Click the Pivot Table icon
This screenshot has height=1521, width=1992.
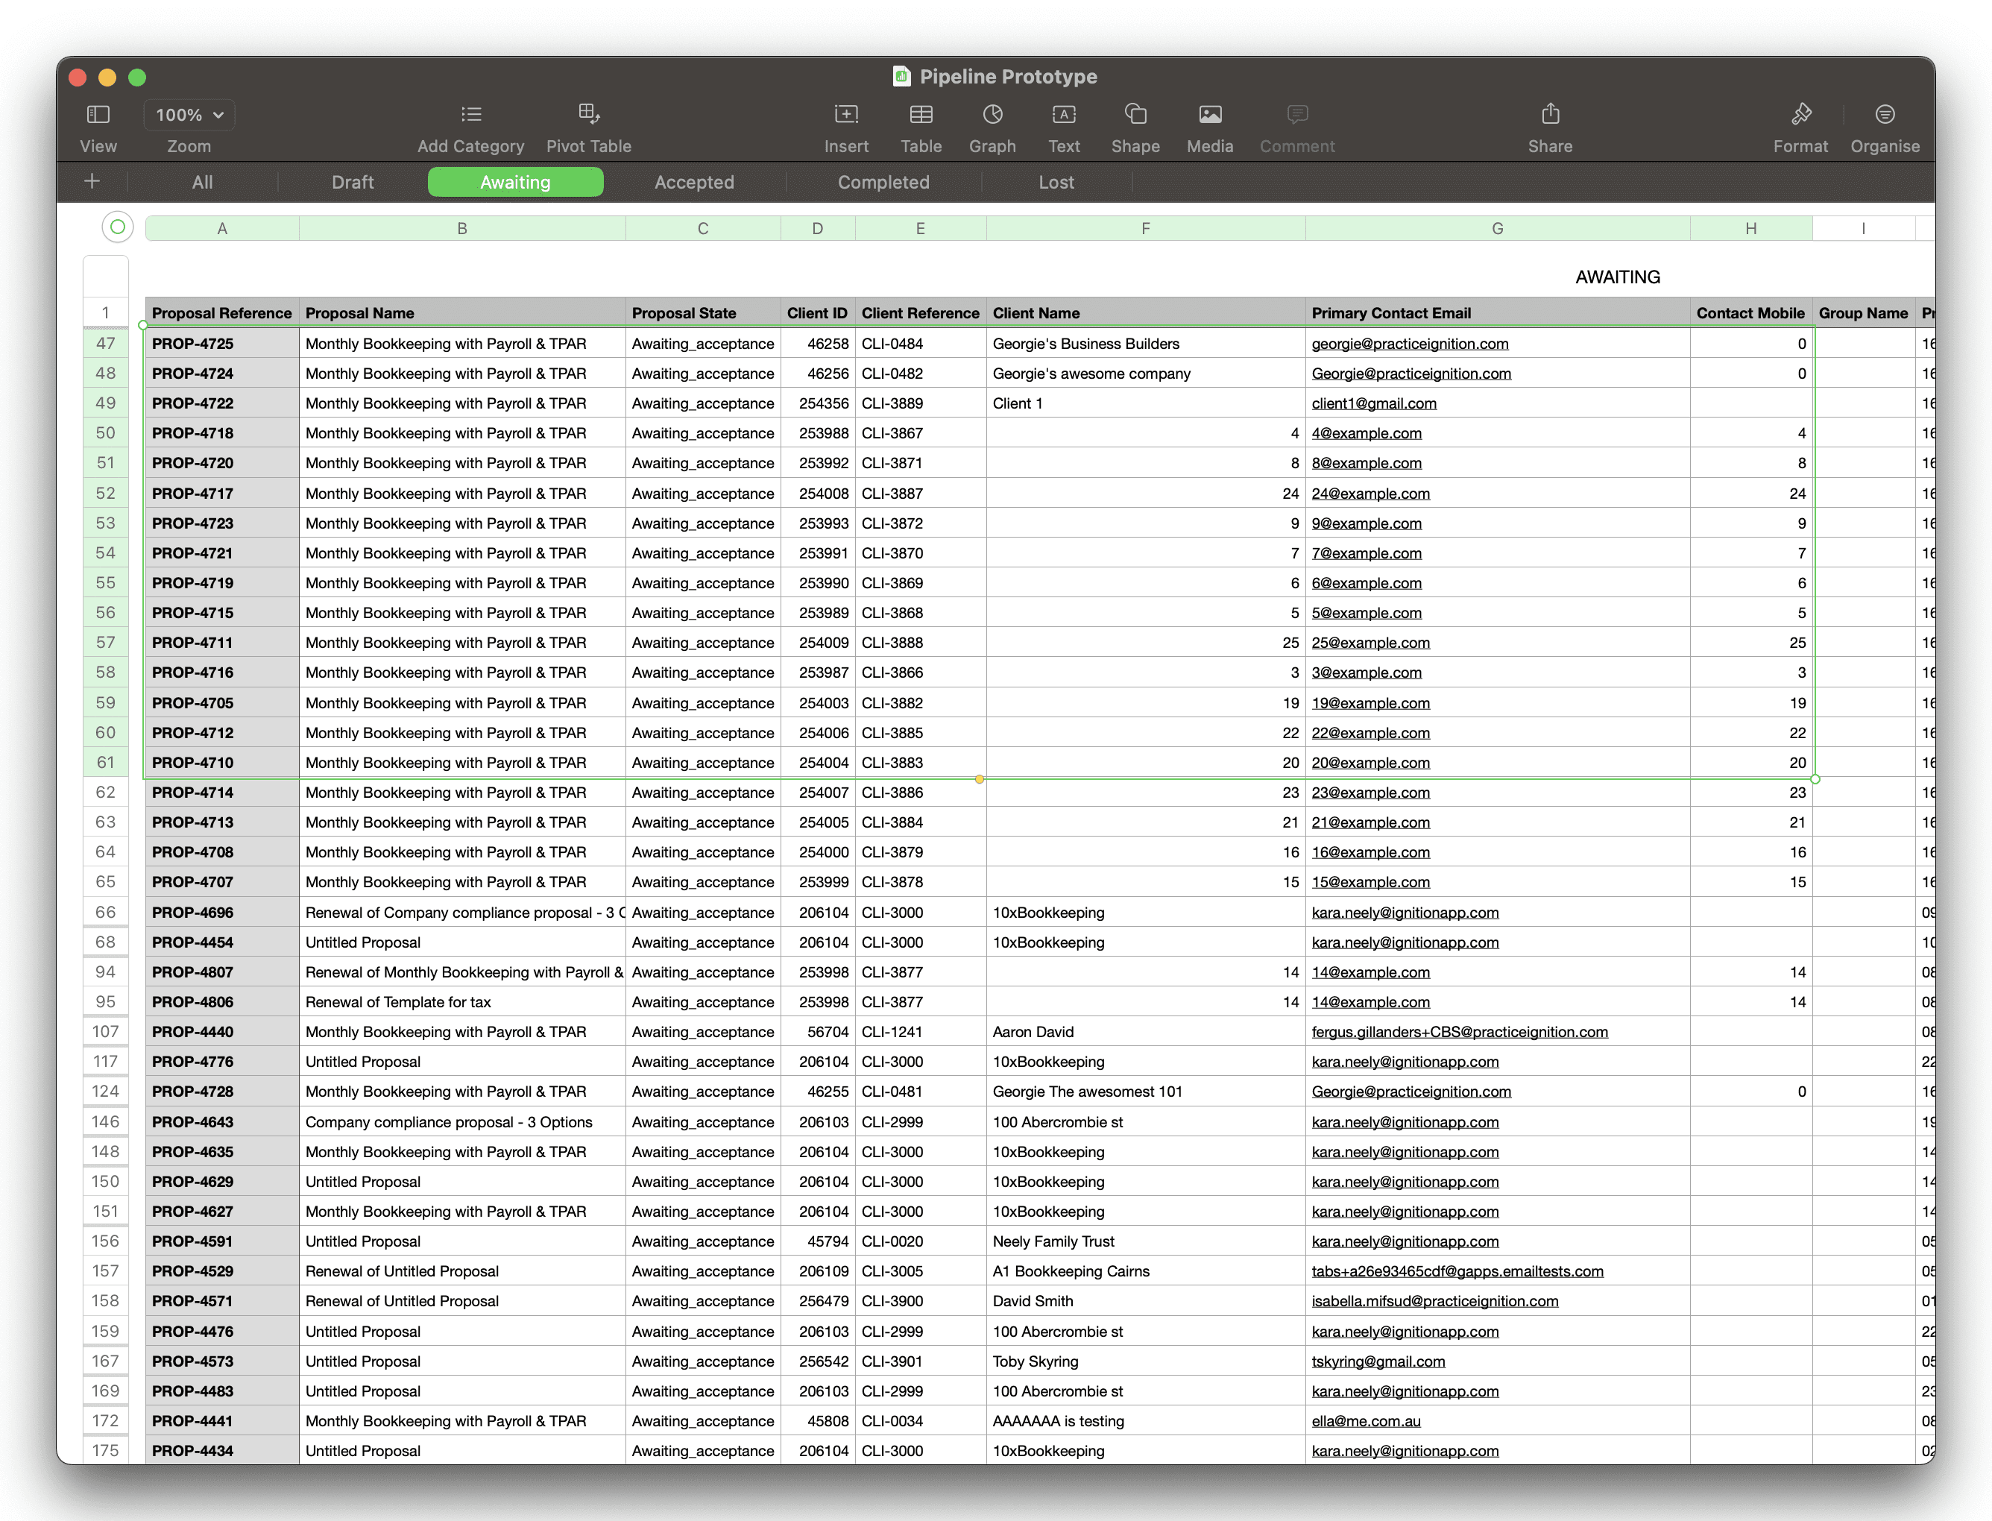(588, 115)
